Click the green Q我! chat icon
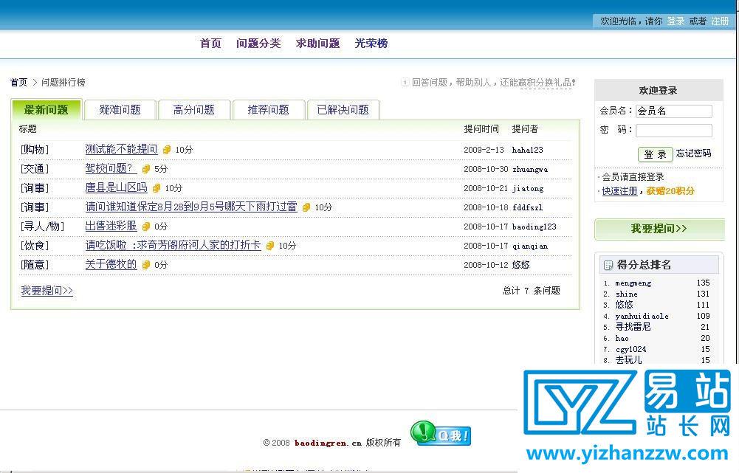739x473 pixels. point(440,433)
